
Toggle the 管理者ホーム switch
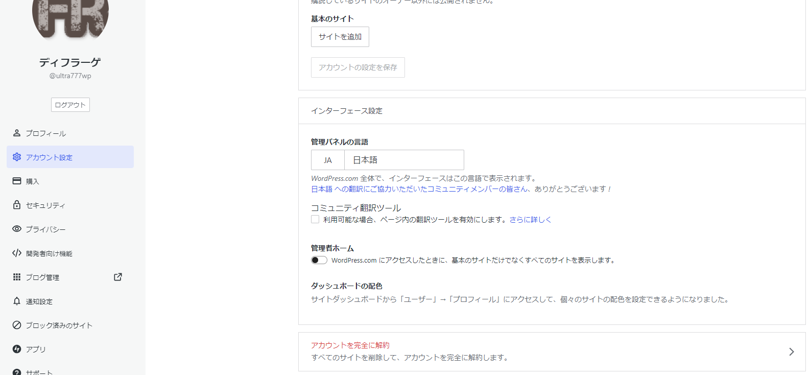(319, 260)
